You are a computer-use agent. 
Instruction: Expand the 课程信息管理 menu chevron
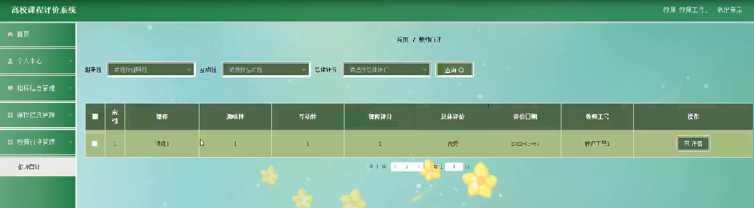pos(70,115)
